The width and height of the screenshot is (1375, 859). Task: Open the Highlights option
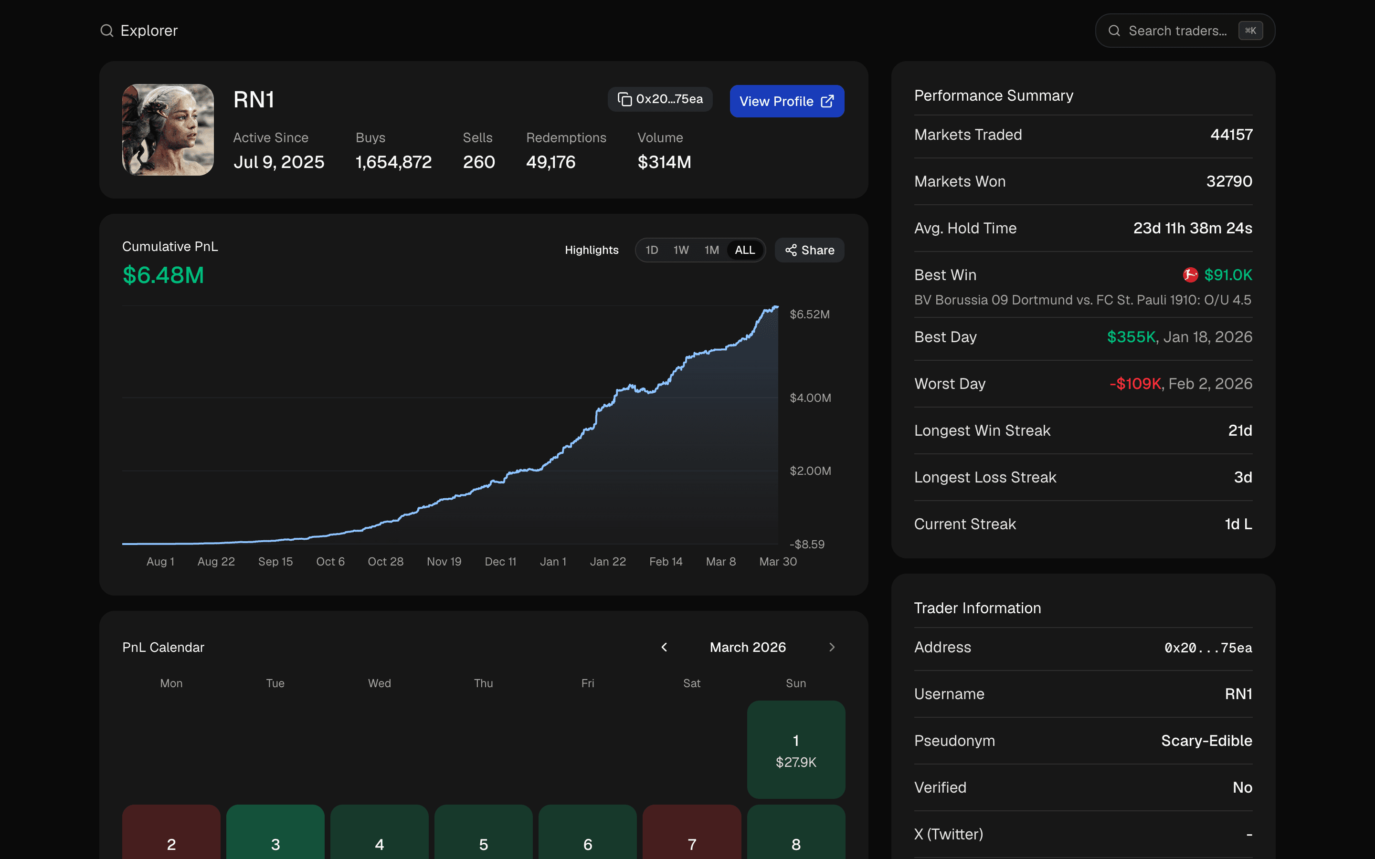pos(592,250)
